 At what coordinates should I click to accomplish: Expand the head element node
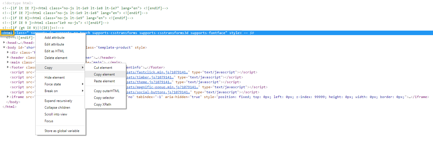click(x=4, y=42)
